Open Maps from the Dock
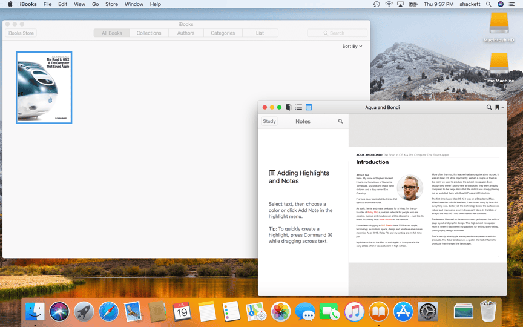 (x=255, y=312)
